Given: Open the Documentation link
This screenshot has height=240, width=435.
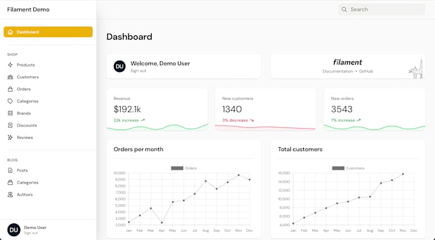Looking at the screenshot, I should 338,71.
